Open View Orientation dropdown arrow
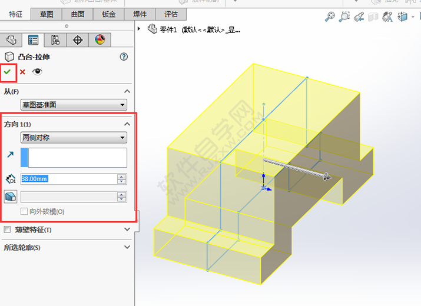 coord(413,17)
